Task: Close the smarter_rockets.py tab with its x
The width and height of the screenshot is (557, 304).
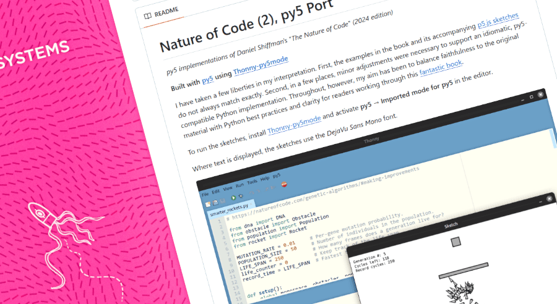Action: pyautogui.click(x=251, y=204)
